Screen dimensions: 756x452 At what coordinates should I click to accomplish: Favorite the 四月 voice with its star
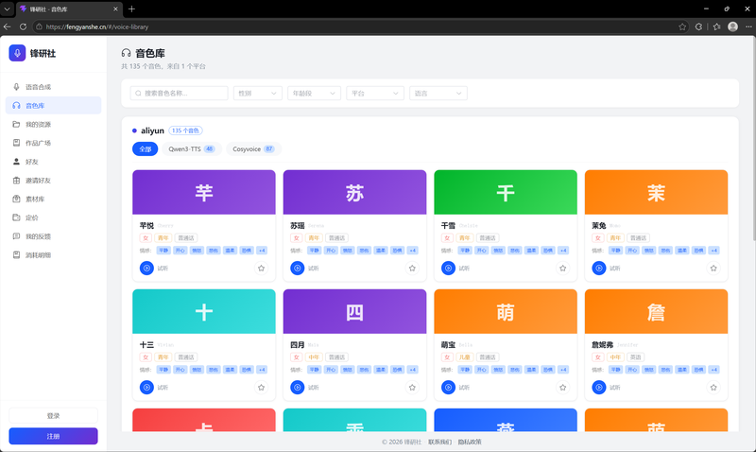[x=412, y=387]
